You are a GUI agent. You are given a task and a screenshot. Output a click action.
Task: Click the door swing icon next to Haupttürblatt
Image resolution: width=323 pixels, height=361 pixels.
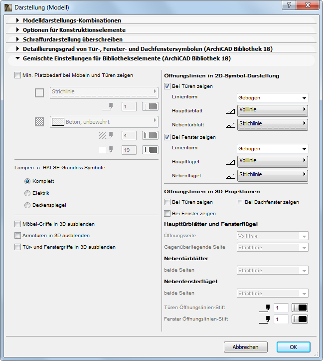pyautogui.click(x=231, y=112)
